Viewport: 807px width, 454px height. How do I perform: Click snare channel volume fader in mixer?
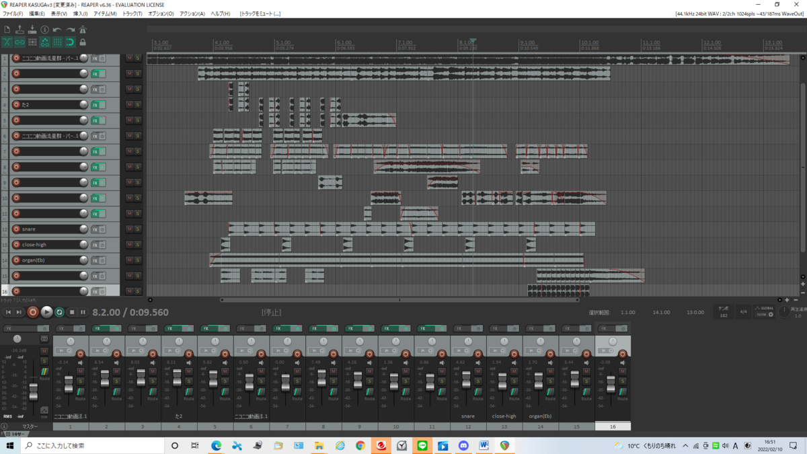tap(467, 380)
